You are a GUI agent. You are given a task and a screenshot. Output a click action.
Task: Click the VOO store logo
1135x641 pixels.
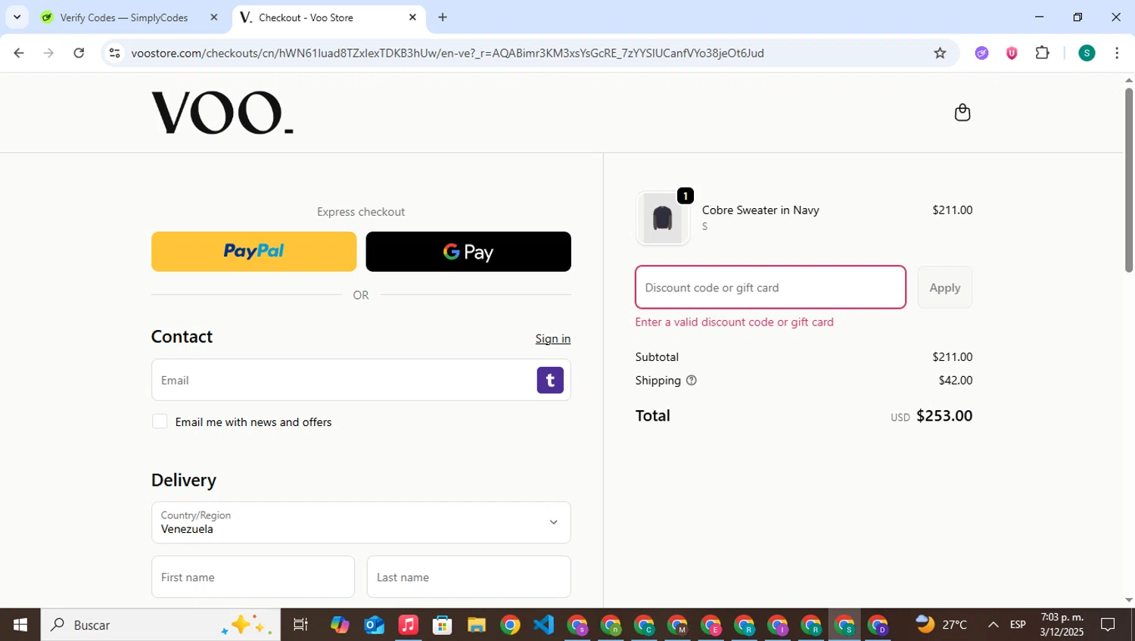coord(222,113)
